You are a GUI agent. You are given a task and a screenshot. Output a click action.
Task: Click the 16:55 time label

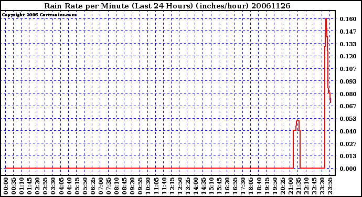[x=235, y=186]
